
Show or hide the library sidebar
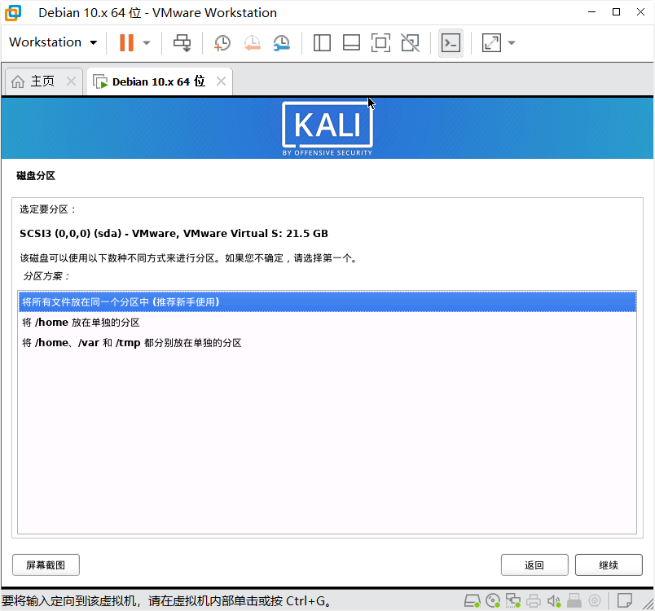click(322, 42)
